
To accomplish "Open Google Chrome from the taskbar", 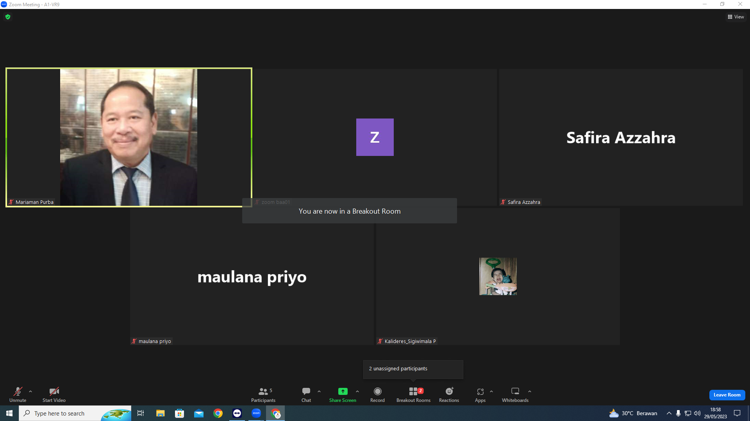I will pyautogui.click(x=218, y=413).
